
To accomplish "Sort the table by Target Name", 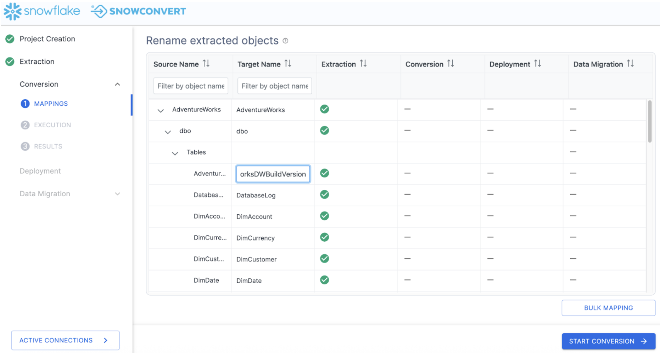I will (287, 63).
